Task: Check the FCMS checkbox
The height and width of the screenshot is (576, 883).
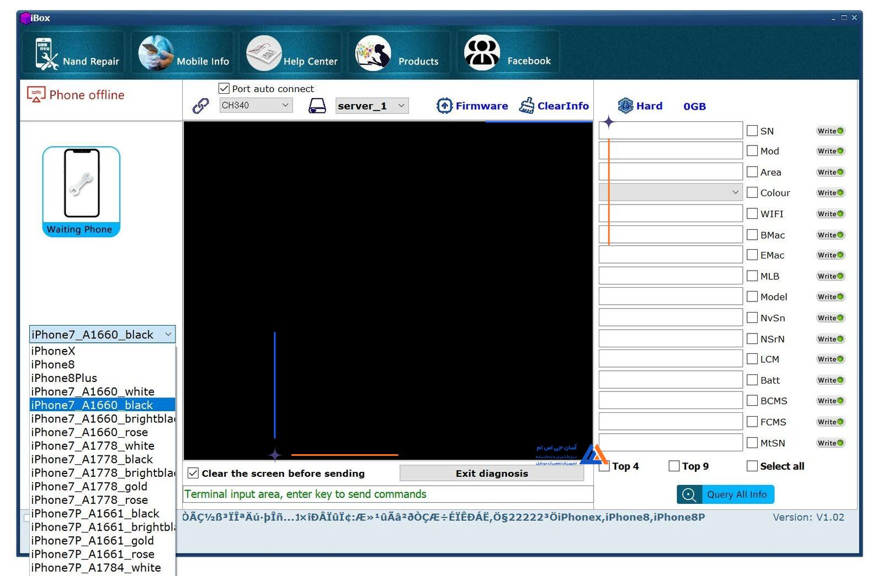Action: (x=752, y=422)
